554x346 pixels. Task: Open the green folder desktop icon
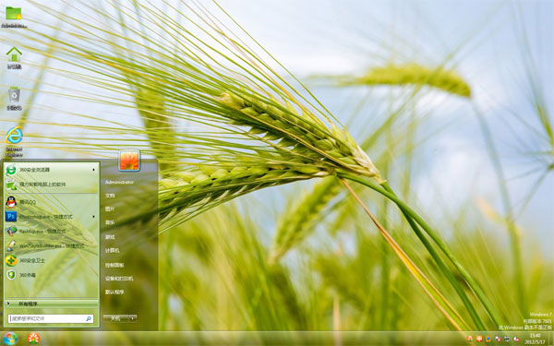point(14,17)
